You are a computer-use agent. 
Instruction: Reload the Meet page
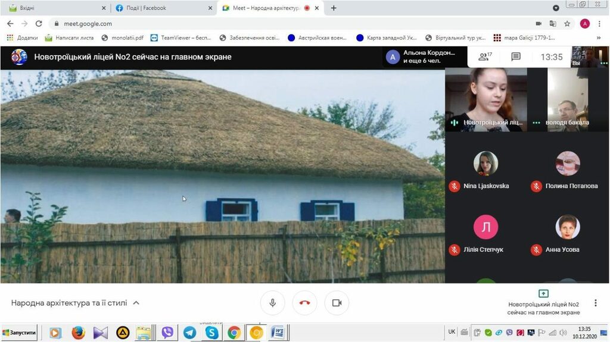pos(39,24)
